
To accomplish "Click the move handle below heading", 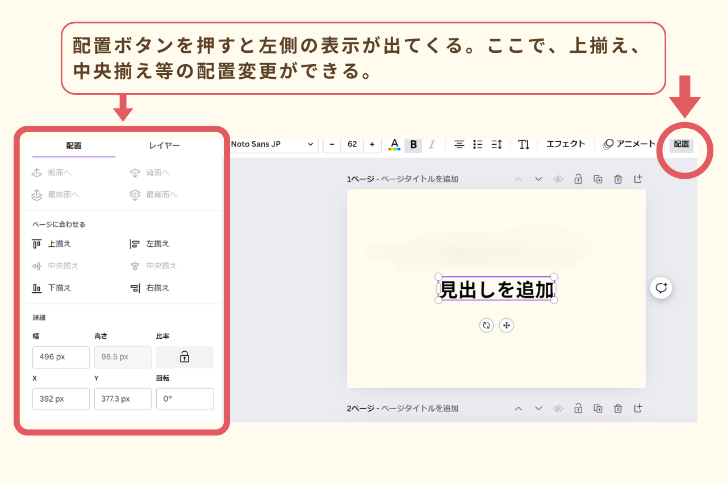I will click(x=506, y=326).
